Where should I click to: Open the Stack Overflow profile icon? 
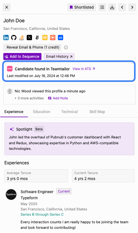pyautogui.click(x=22, y=38)
